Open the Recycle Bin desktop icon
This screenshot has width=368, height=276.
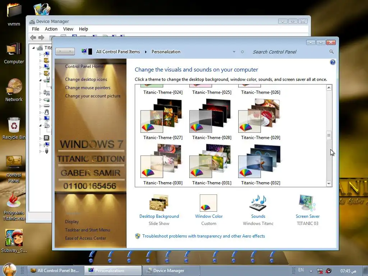coord(14,128)
